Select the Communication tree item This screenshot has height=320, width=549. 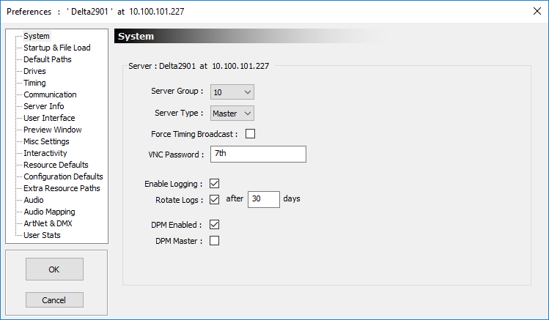tap(50, 94)
